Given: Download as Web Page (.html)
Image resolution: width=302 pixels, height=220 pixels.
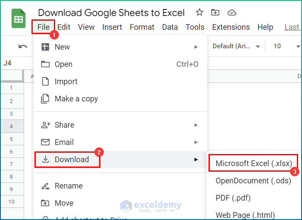Looking at the screenshot, I should [254, 214].
